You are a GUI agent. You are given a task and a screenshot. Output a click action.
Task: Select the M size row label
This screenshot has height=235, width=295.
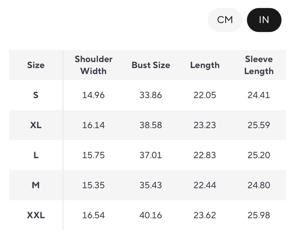pos(36,185)
